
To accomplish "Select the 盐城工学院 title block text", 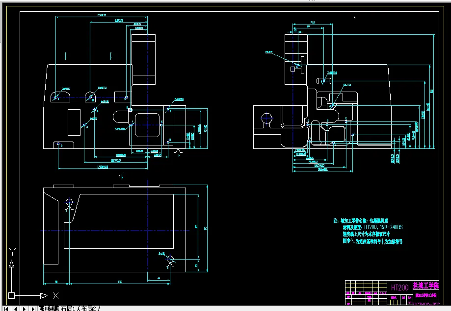I will (x=426, y=286).
